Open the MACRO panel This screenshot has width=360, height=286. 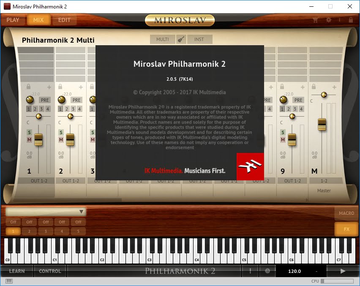click(x=346, y=213)
